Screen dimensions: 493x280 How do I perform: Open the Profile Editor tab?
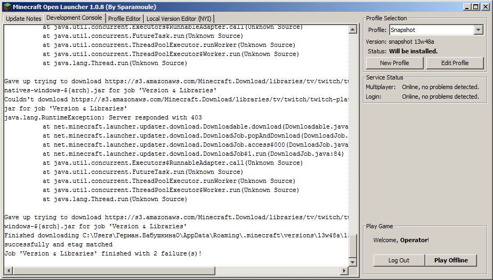(125, 19)
